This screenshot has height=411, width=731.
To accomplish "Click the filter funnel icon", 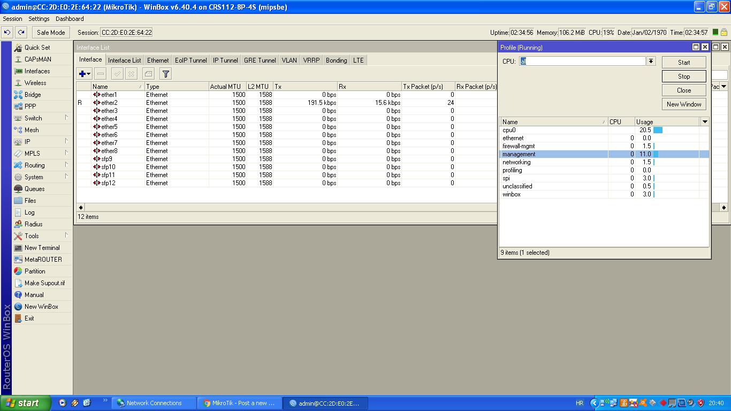I will pos(166,74).
